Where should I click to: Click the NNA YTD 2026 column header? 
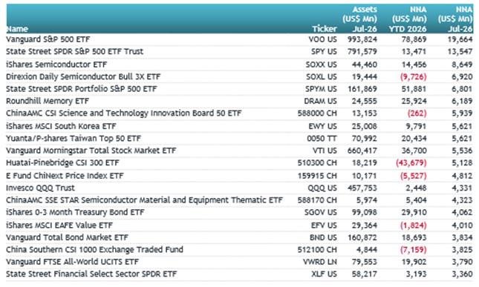pos(408,19)
